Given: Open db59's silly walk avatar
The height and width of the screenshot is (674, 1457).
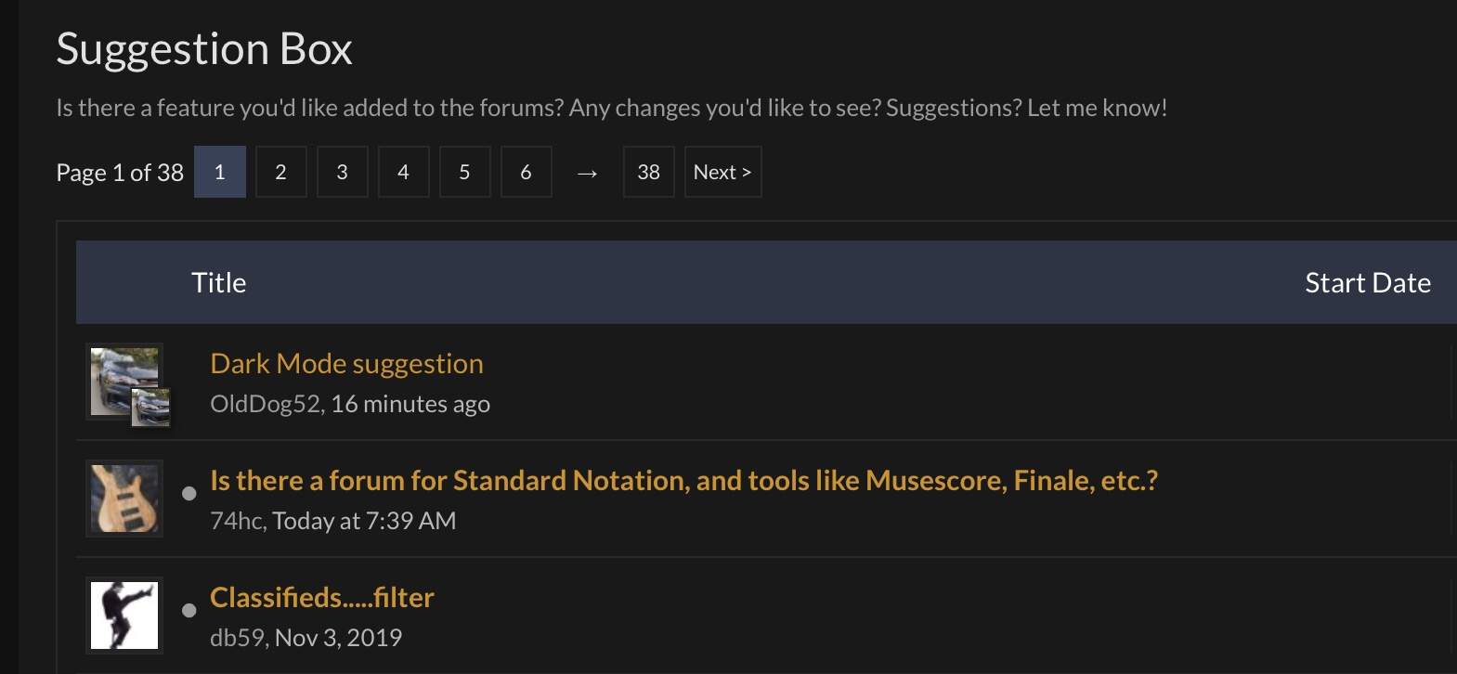Looking at the screenshot, I should (x=124, y=616).
